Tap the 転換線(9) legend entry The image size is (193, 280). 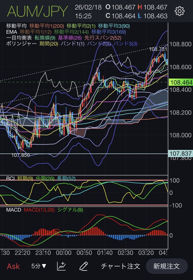tap(45, 38)
